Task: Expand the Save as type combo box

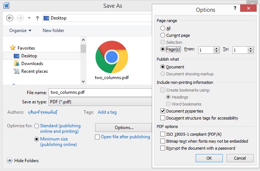Action: pos(99,102)
